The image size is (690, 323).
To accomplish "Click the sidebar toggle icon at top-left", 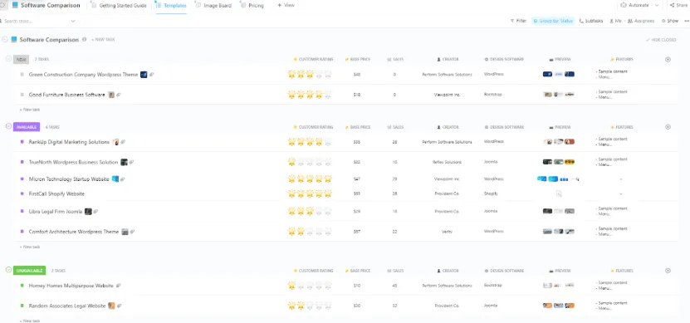I will tap(3, 5).
